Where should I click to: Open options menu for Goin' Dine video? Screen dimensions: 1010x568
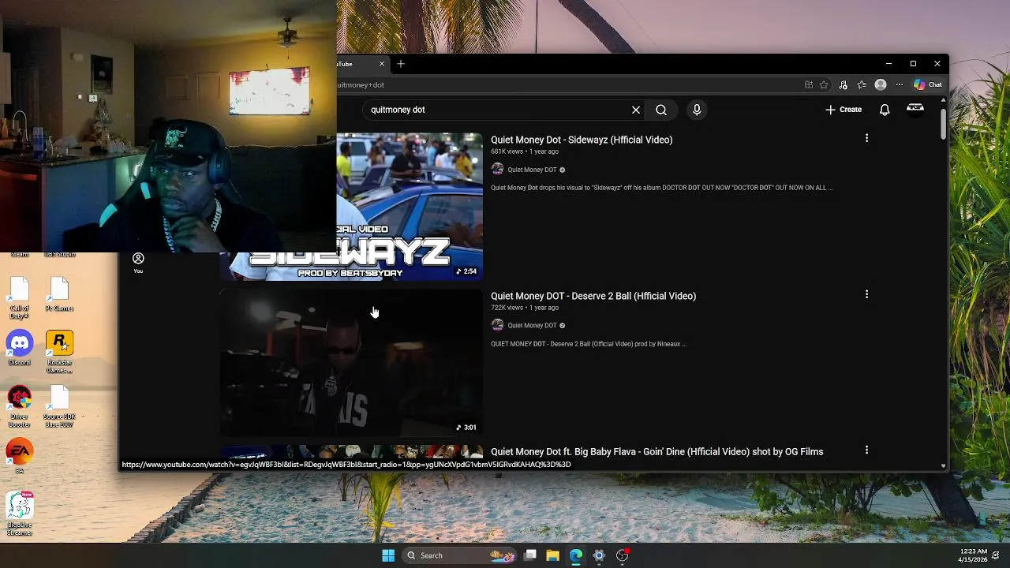pos(866,450)
